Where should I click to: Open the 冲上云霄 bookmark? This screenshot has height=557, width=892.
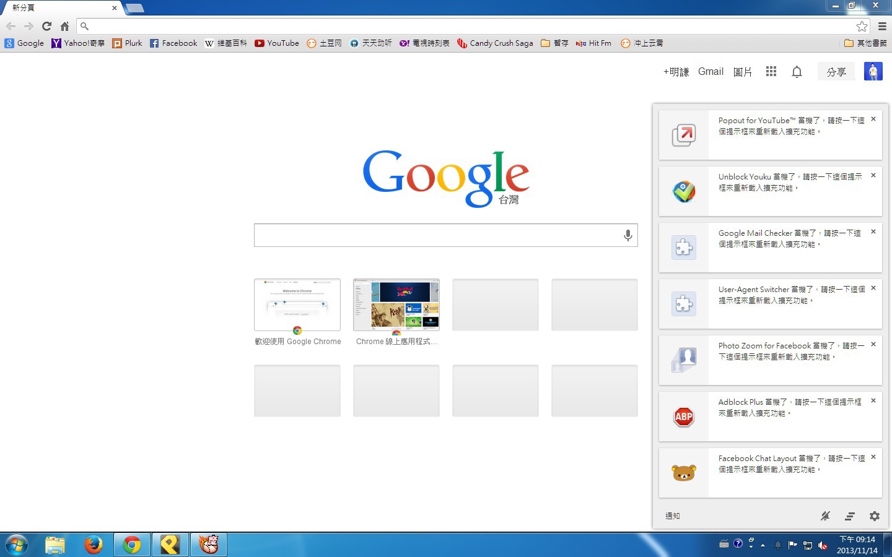click(642, 43)
